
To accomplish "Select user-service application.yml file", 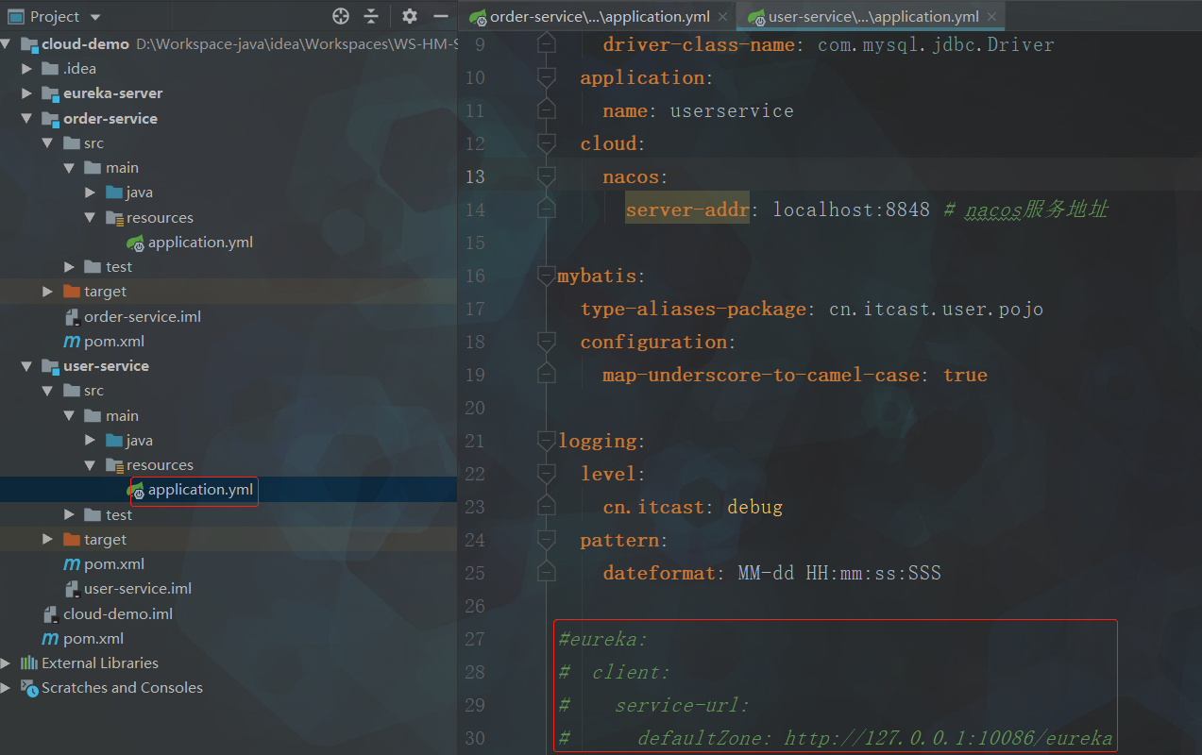I will tap(200, 490).
